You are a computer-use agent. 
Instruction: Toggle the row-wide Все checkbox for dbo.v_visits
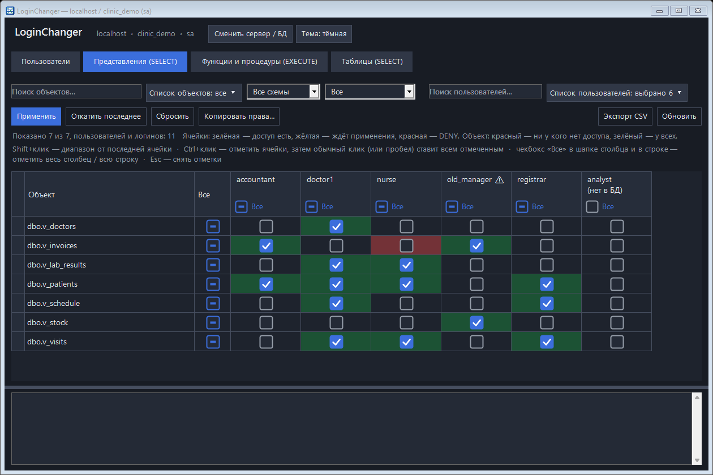pos(213,342)
